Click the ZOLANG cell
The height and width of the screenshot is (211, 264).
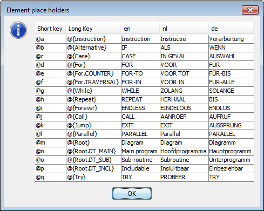(x=184, y=91)
